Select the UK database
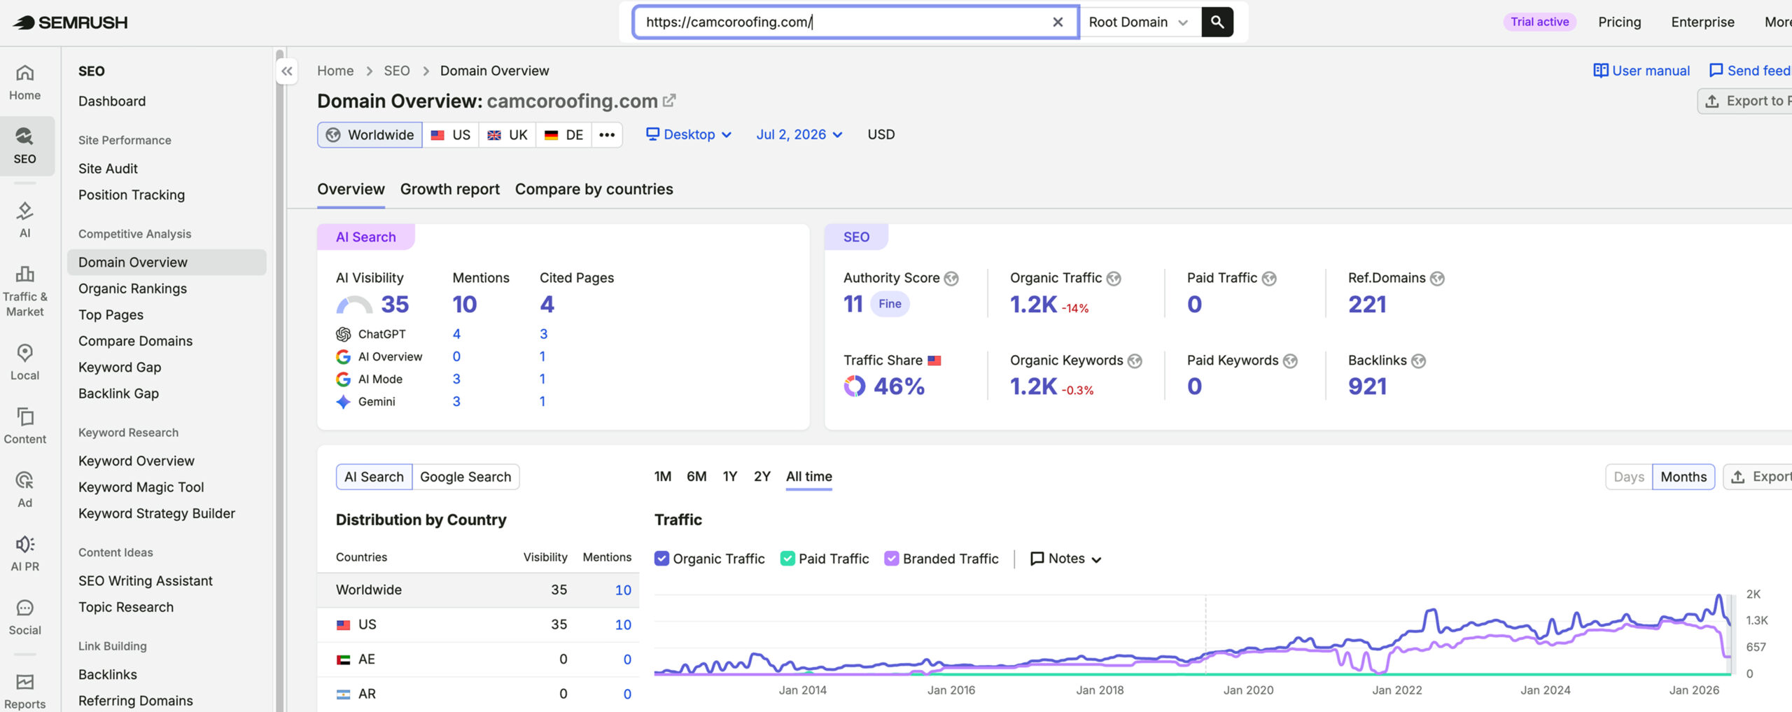 point(507,134)
